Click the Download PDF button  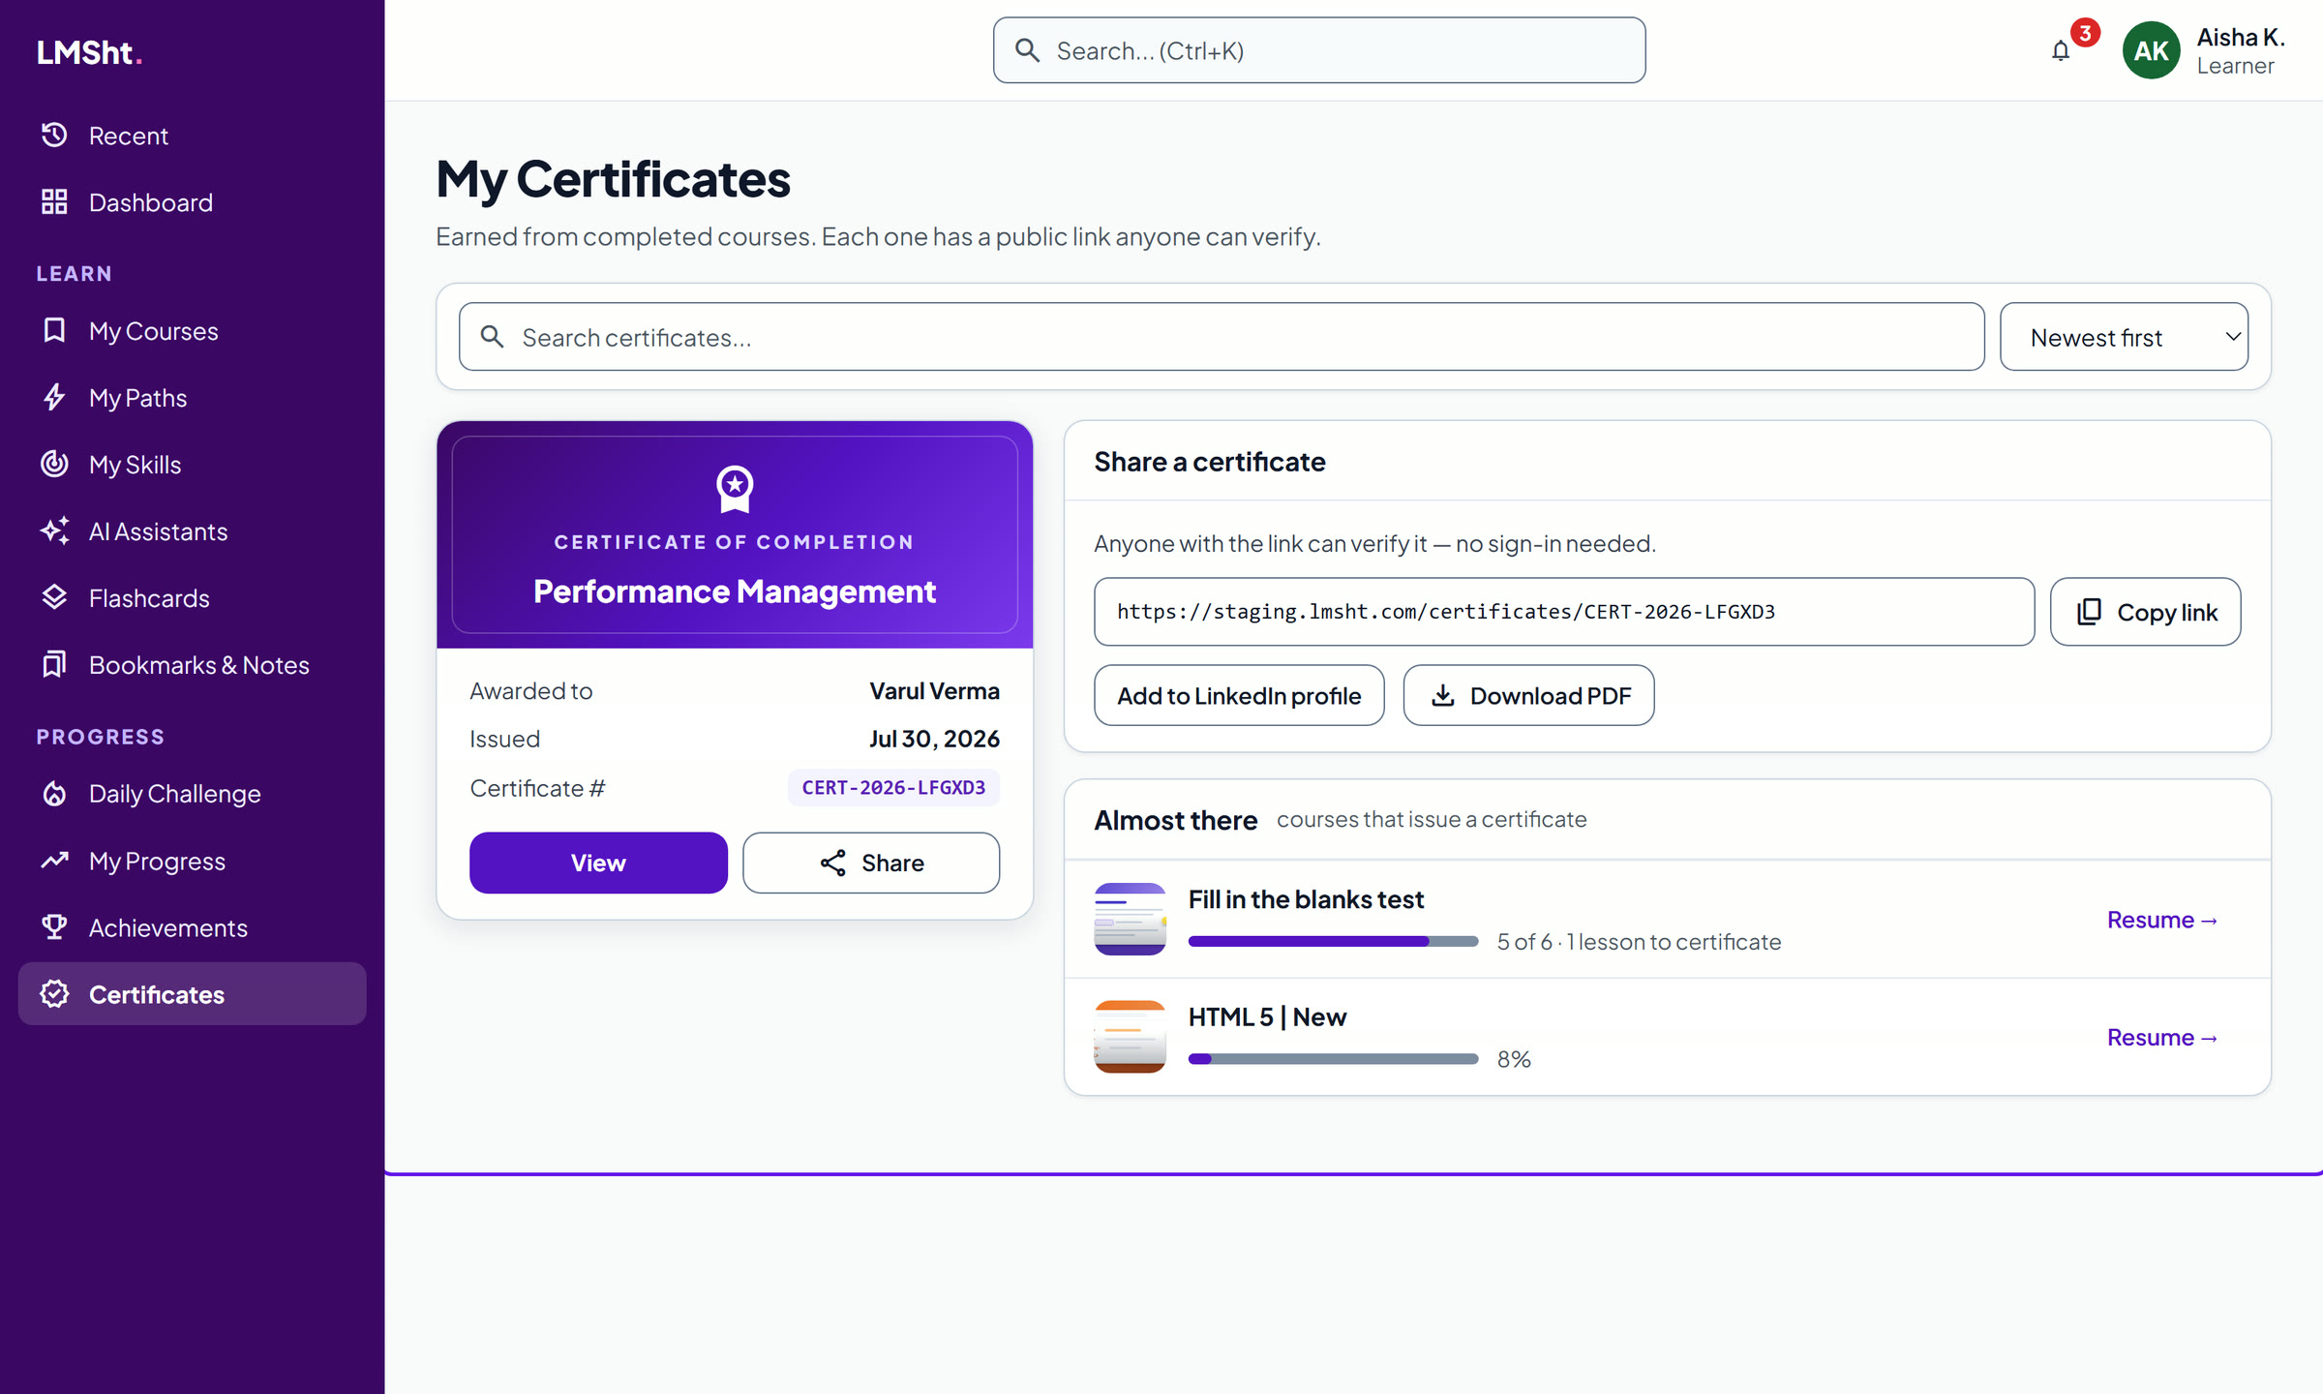tap(1528, 695)
